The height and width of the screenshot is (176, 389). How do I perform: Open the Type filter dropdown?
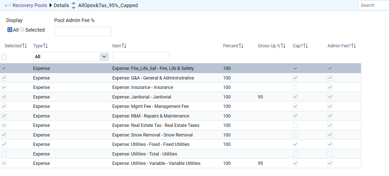(71, 57)
